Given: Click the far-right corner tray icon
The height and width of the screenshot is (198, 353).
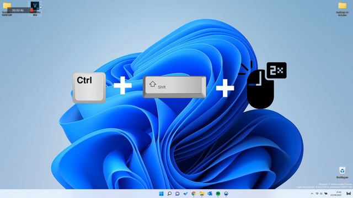Looking at the screenshot, I should [x=349, y=194].
